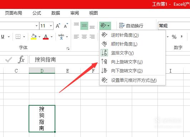
Task: Apply percent style format
Action: point(174,37)
